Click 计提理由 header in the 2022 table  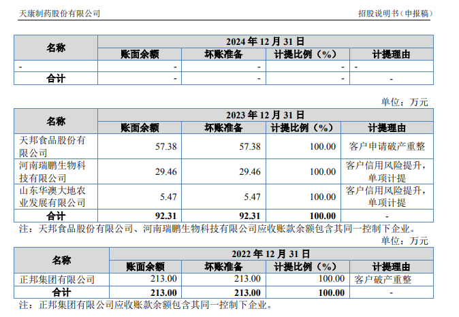[391, 267]
